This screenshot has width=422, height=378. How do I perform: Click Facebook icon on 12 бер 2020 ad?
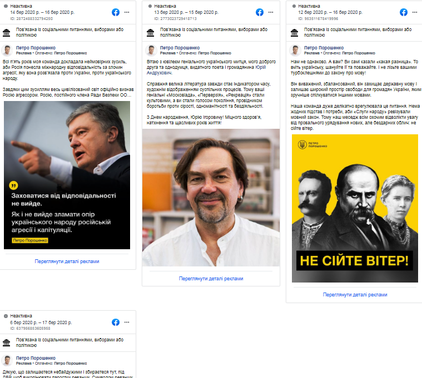coord(404,12)
